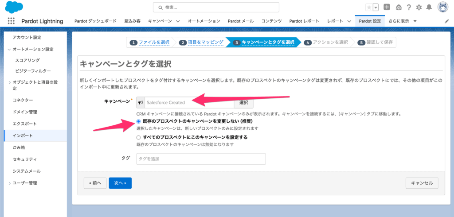Select 既存のプロスペクトのキャンペーンを変更しない radio
Viewport: 454px width, 217px height.
coord(138,121)
